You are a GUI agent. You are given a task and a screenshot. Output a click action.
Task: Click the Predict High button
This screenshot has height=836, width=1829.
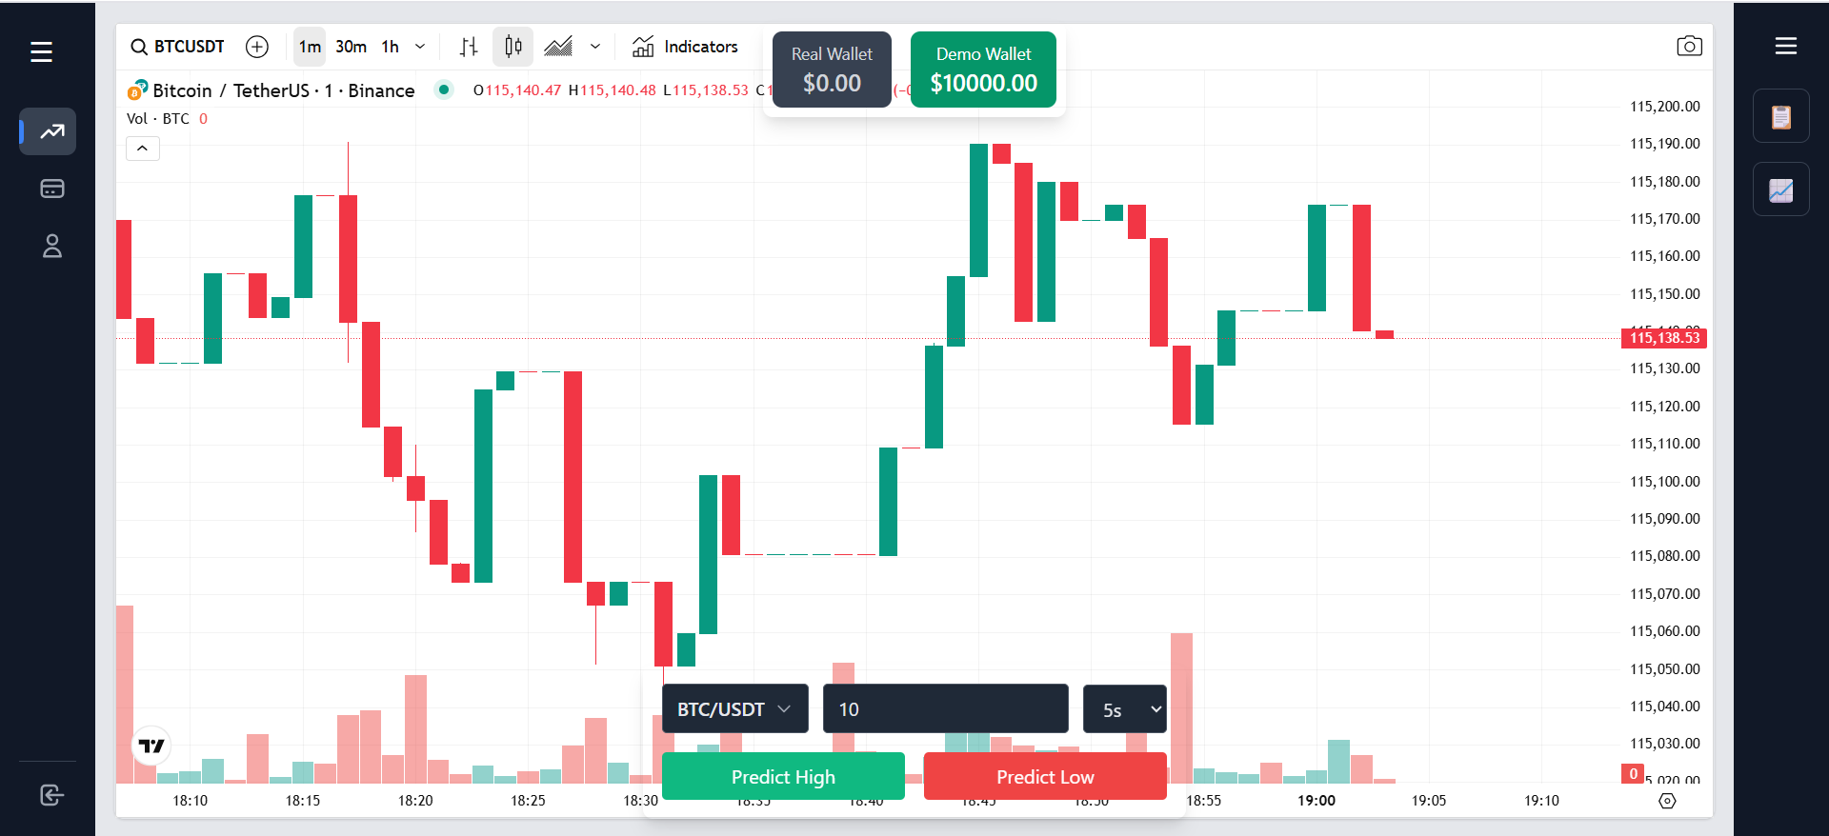(783, 777)
